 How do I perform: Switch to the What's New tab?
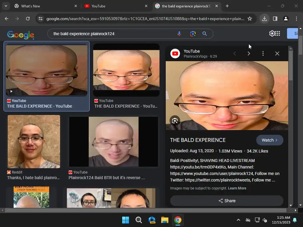coord(46,6)
